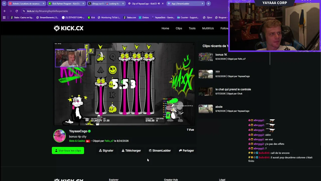Viewport: 321px width, 181px height.
Task: Close the StreamLadder tab
Action: [x=202, y=4]
